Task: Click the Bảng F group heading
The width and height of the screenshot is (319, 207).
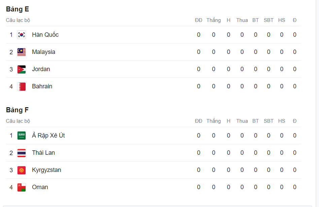Action: (17, 110)
